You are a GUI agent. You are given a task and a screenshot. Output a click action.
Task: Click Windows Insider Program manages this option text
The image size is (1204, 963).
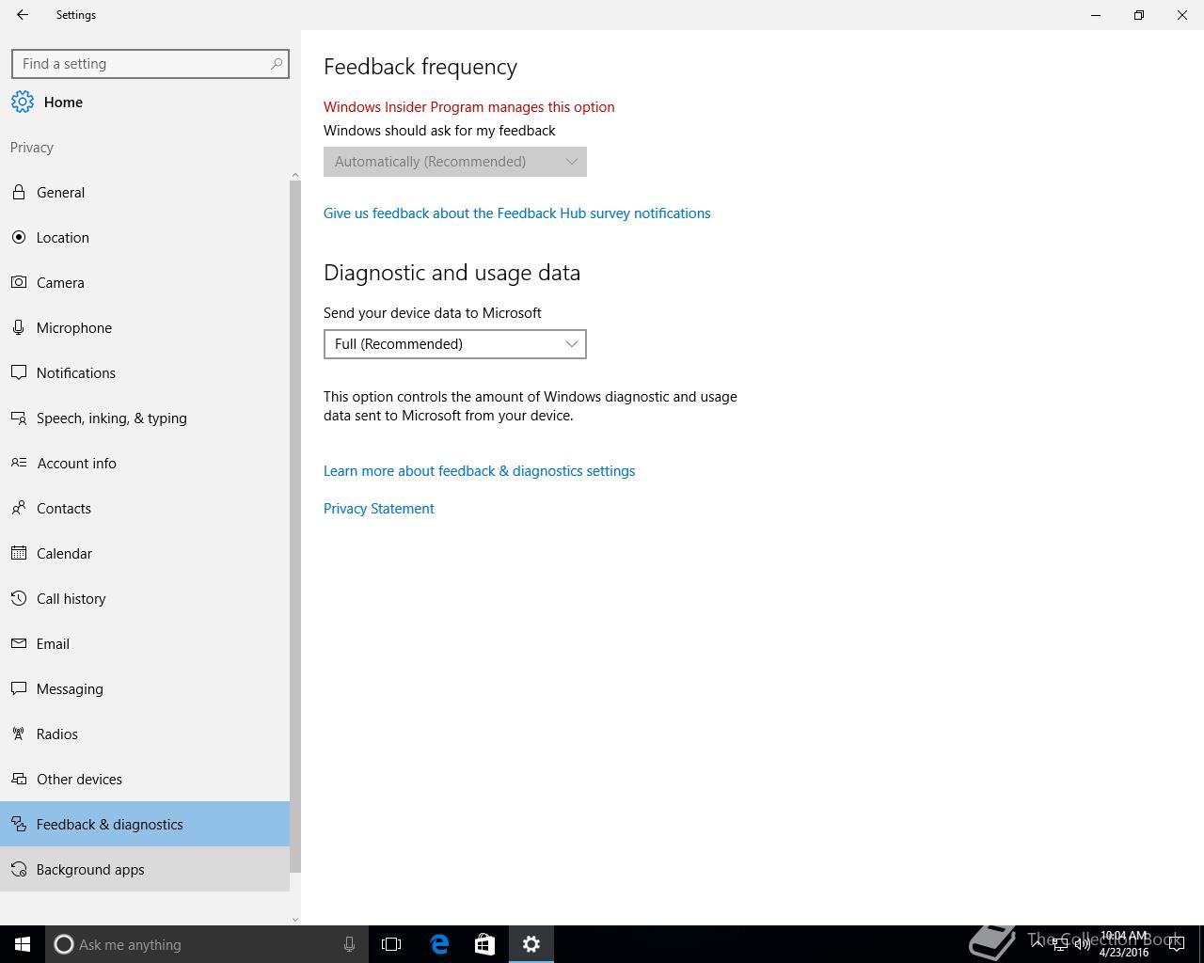coord(469,107)
